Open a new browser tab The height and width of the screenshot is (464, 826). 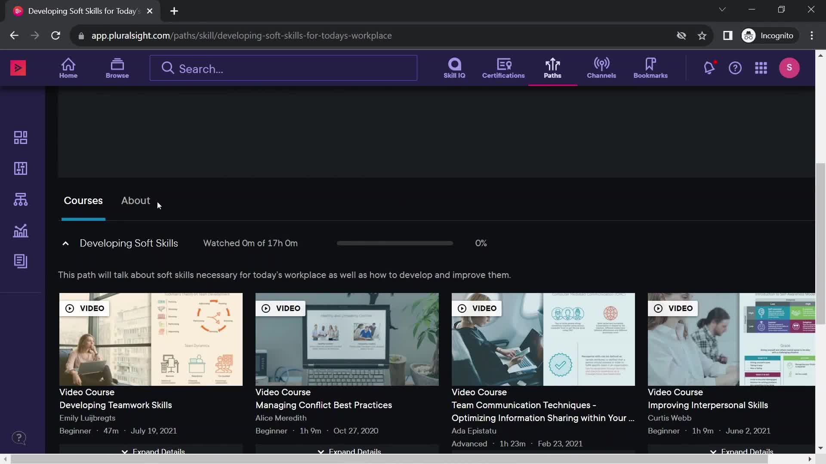pyautogui.click(x=174, y=11)
